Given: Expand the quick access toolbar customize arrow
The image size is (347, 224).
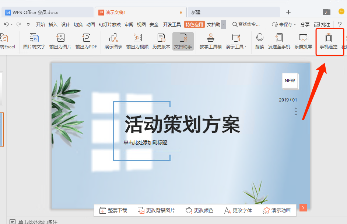Looking at the screenshot, I should tap(28, 24).
